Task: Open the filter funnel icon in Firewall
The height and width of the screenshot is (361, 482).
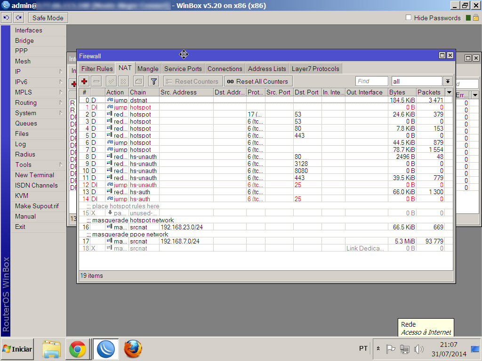Action: click(153, 81)
